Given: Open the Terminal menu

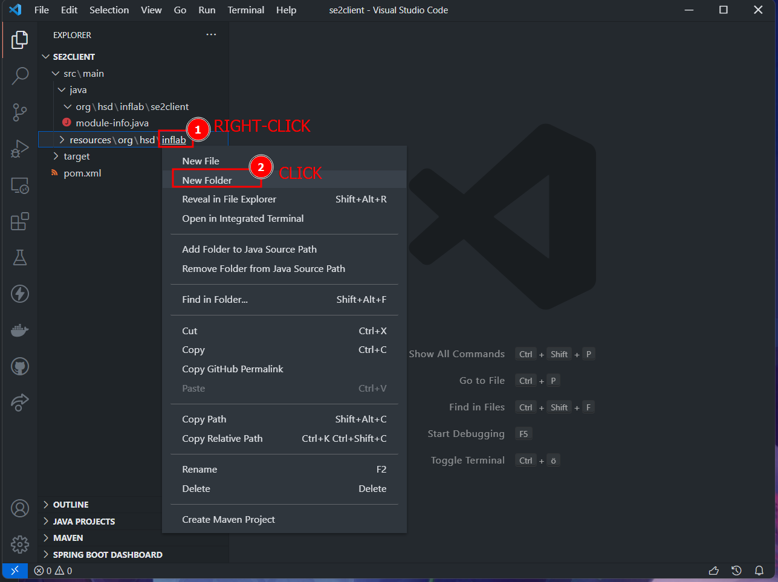Looking at the screenshot, I should click(x=245, y=10).
